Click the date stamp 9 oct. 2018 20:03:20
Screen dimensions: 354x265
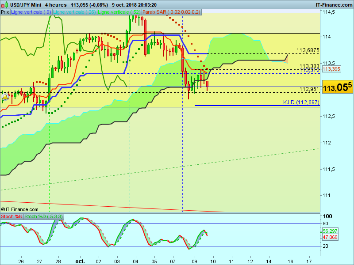coord(134,5)
